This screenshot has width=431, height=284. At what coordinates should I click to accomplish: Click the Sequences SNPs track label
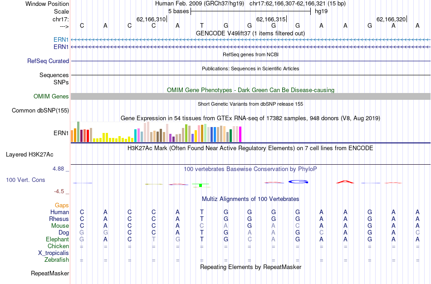click(54, 78)
